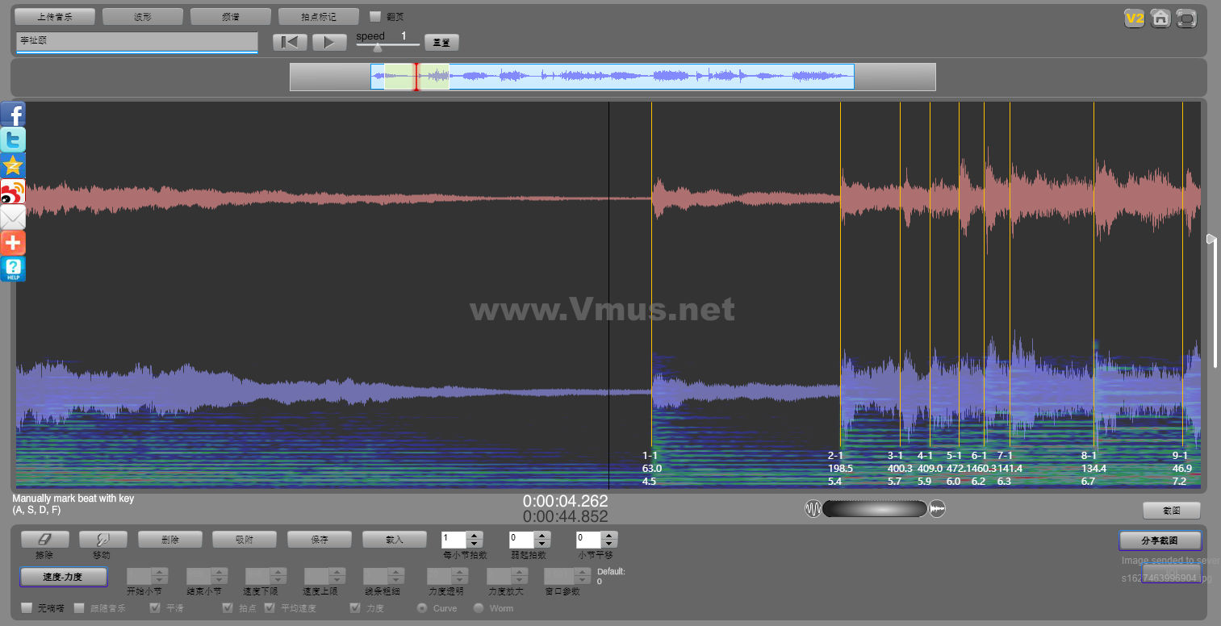Tick the 无嘀嗒 checkbox

tap(27, 607)
